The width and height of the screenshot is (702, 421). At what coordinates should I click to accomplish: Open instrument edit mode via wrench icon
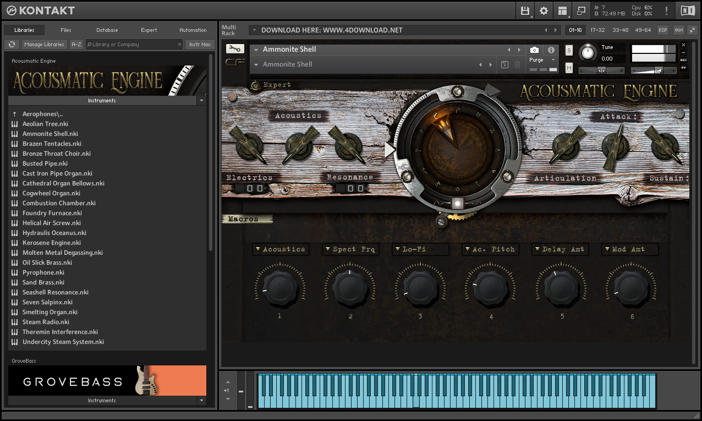pyautogui.click(x=235, y=48)
